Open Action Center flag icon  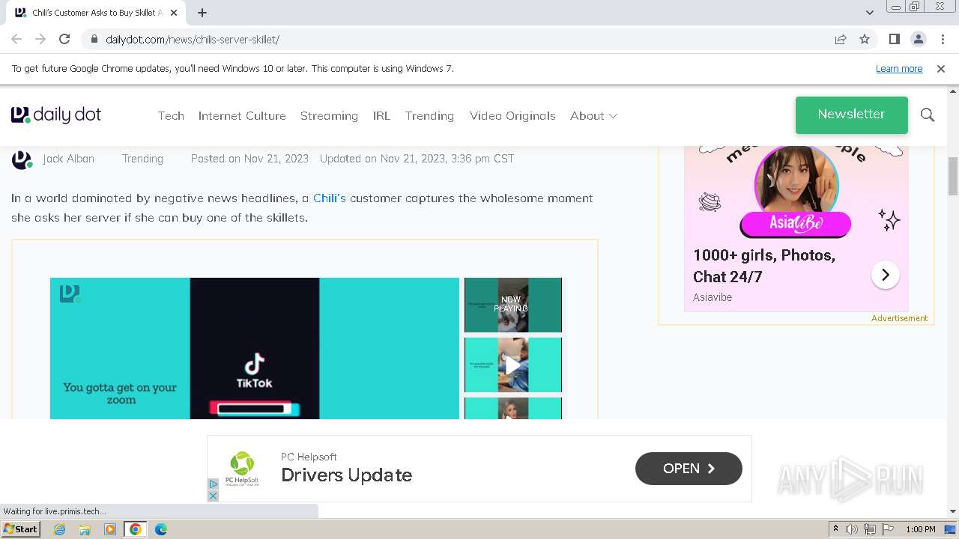(886, 529)
